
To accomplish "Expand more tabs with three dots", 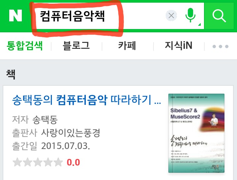I will (220, 46).
